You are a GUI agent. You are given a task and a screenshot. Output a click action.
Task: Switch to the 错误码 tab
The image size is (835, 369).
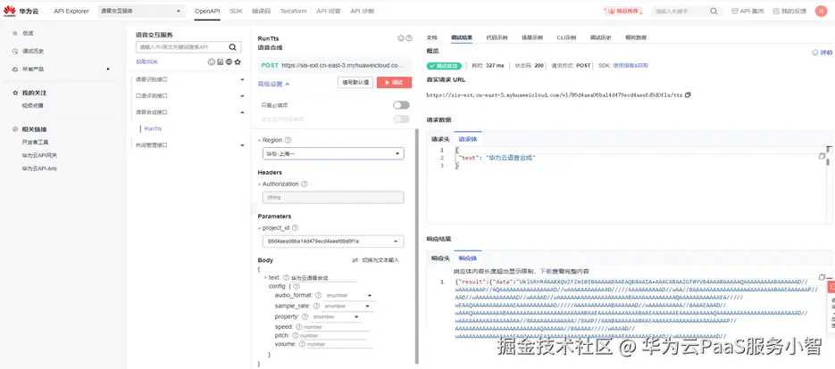click(x=261, y=12)
